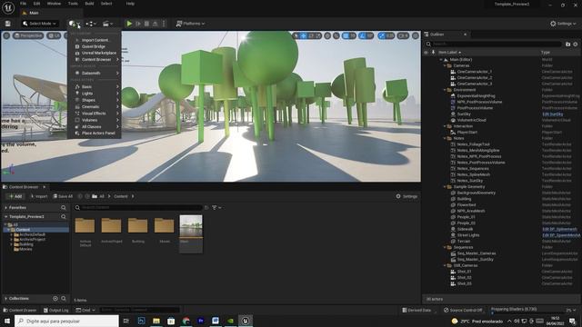Open Content Browser submenu

(x=95, y=59)
